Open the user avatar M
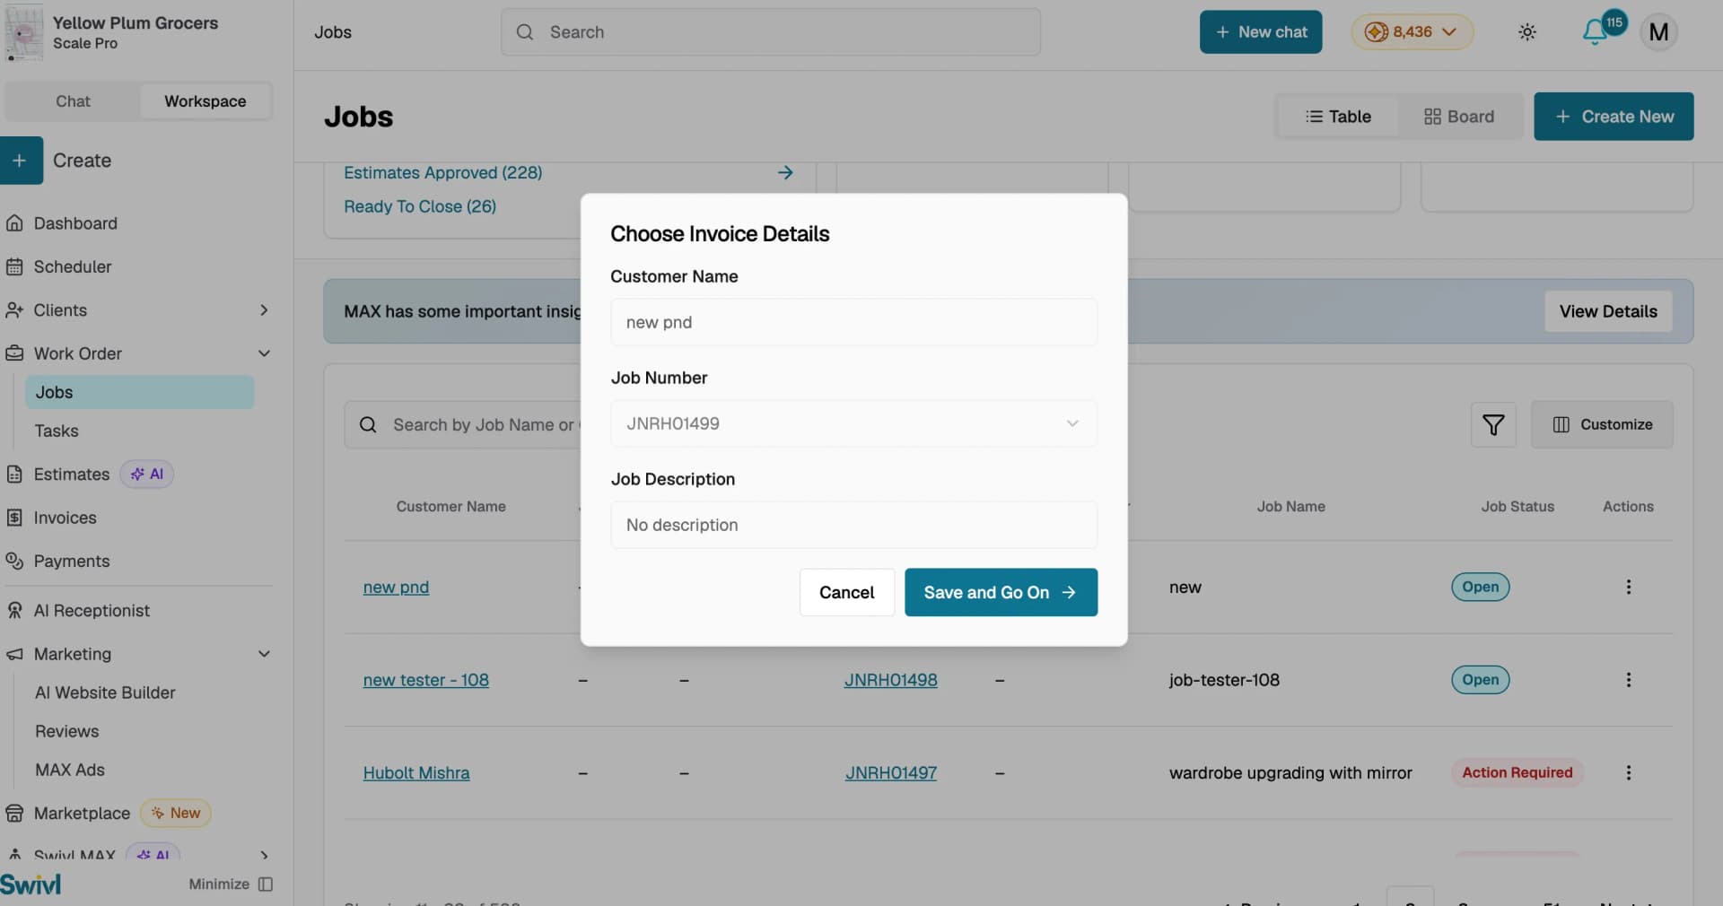The width and height of the screenshot is (1723, 906). click(x=1658, y=32)
